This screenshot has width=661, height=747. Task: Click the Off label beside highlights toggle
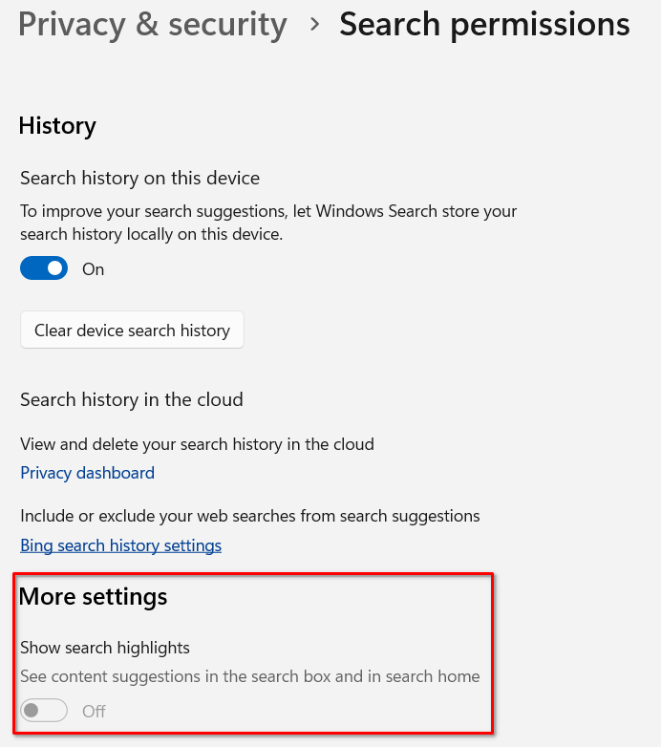(94, 712)
